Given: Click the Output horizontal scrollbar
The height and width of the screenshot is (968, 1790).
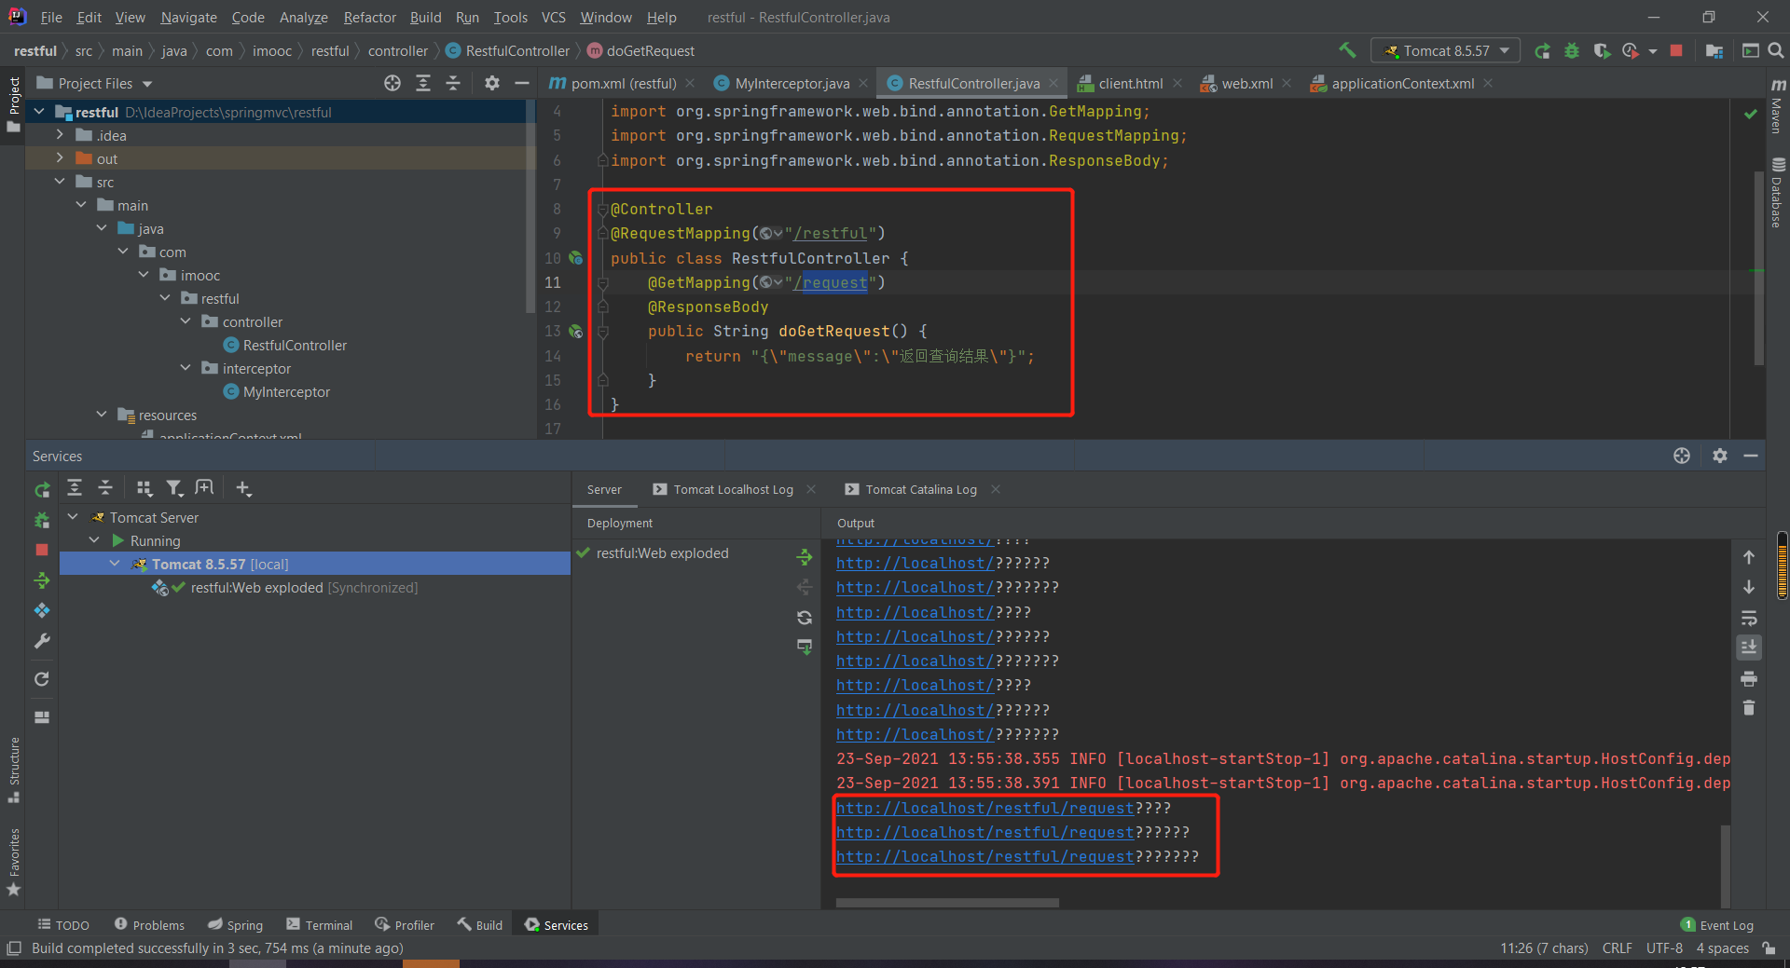Looking at the screenshot, I should [x=947, y=903].
